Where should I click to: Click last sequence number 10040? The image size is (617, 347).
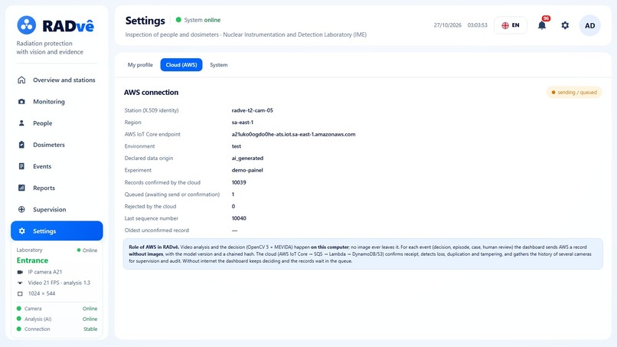click(x=239, y=218)
